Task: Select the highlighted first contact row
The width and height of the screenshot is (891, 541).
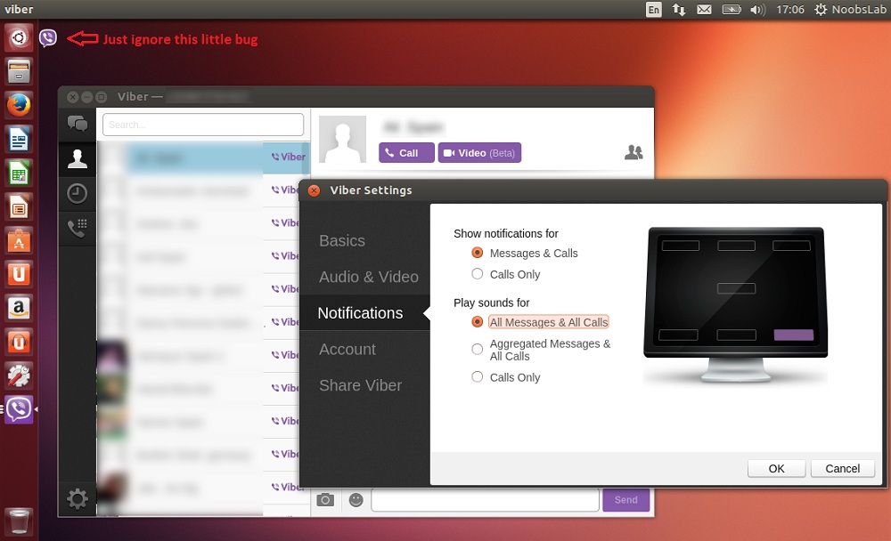Action: point(203,157)
